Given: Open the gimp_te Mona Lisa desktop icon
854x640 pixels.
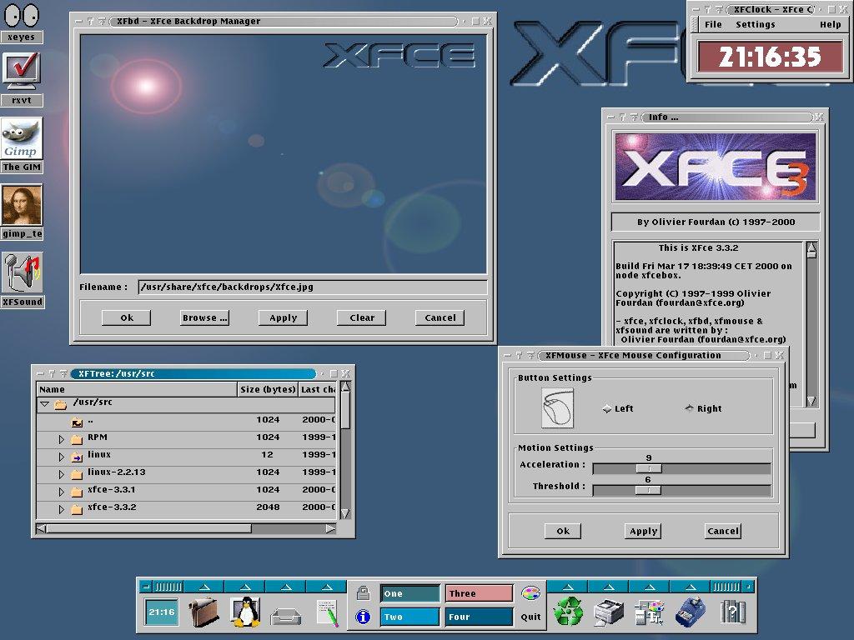Looking at the screenshot, I should tap(22, 205).
